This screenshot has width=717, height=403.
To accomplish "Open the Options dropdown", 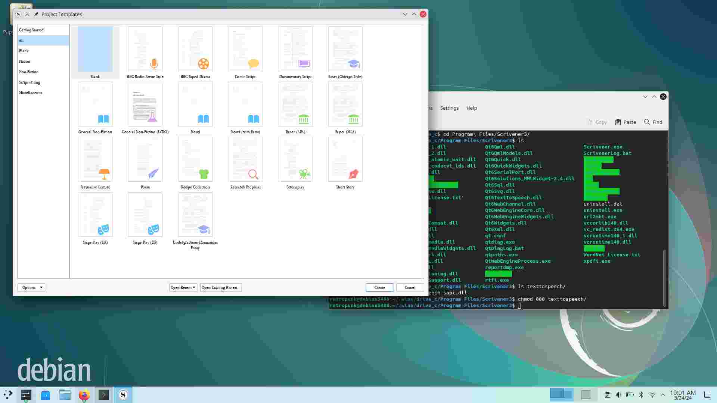I will click(31, 287).
